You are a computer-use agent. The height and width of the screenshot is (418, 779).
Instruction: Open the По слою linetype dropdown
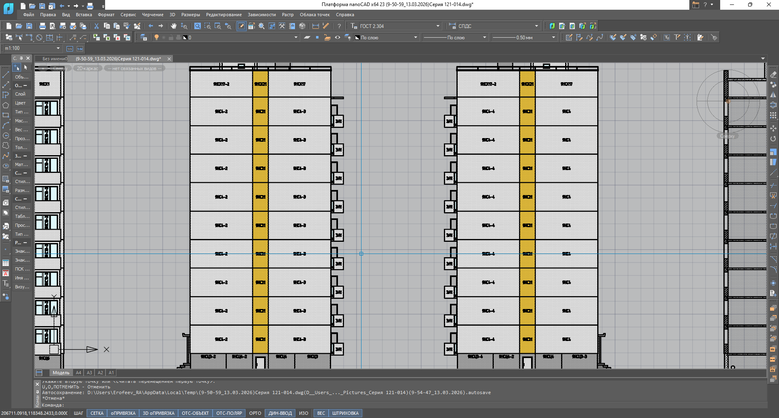point(484,37)
